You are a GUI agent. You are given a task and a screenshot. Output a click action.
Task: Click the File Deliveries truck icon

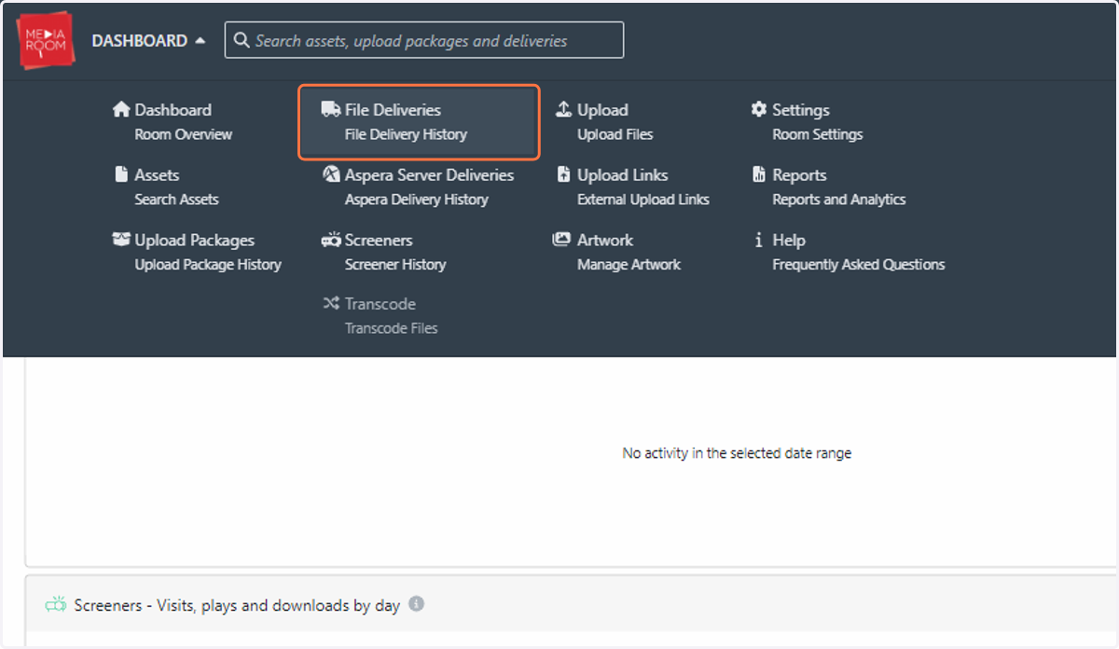point(331,109)
